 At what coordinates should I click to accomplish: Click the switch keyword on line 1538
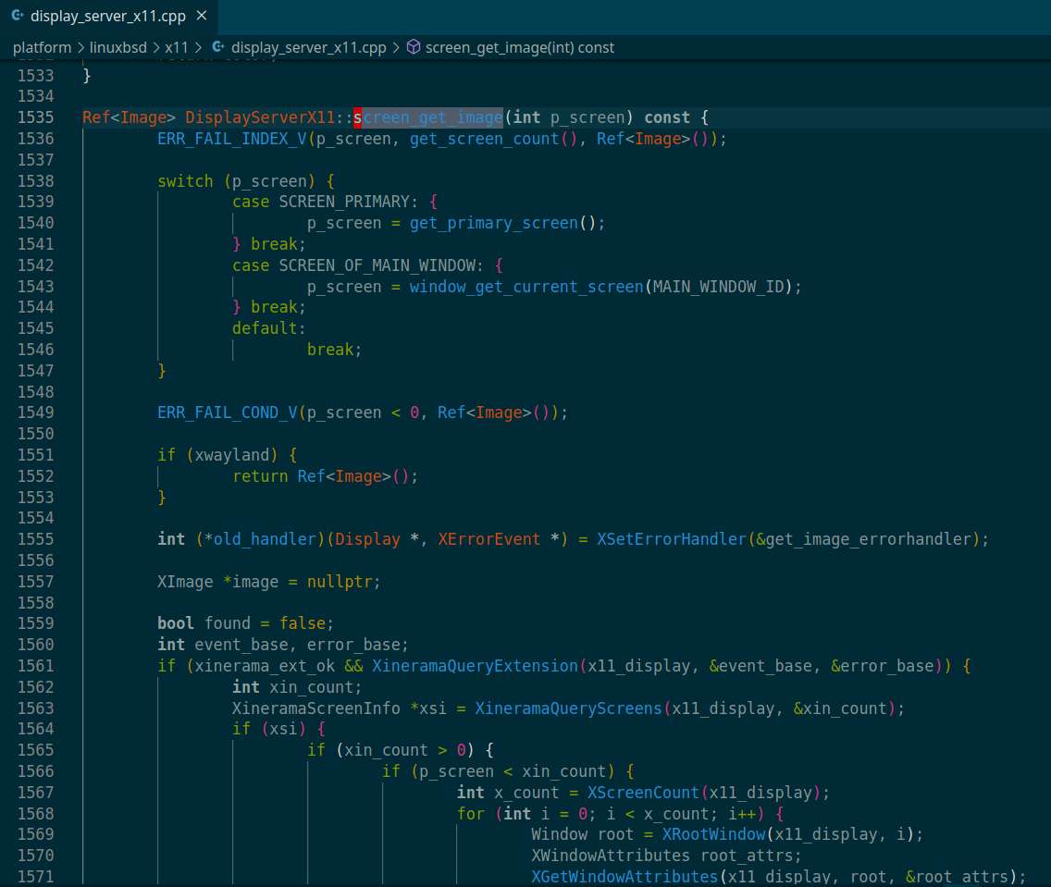coord(185,181)
